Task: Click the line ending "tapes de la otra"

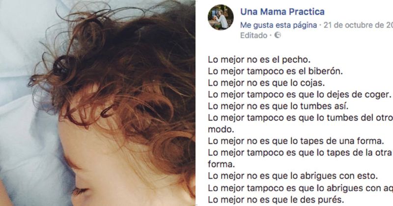Action: 300,153
